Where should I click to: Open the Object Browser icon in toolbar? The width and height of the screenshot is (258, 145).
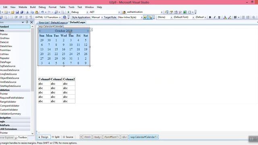(176, 12)
